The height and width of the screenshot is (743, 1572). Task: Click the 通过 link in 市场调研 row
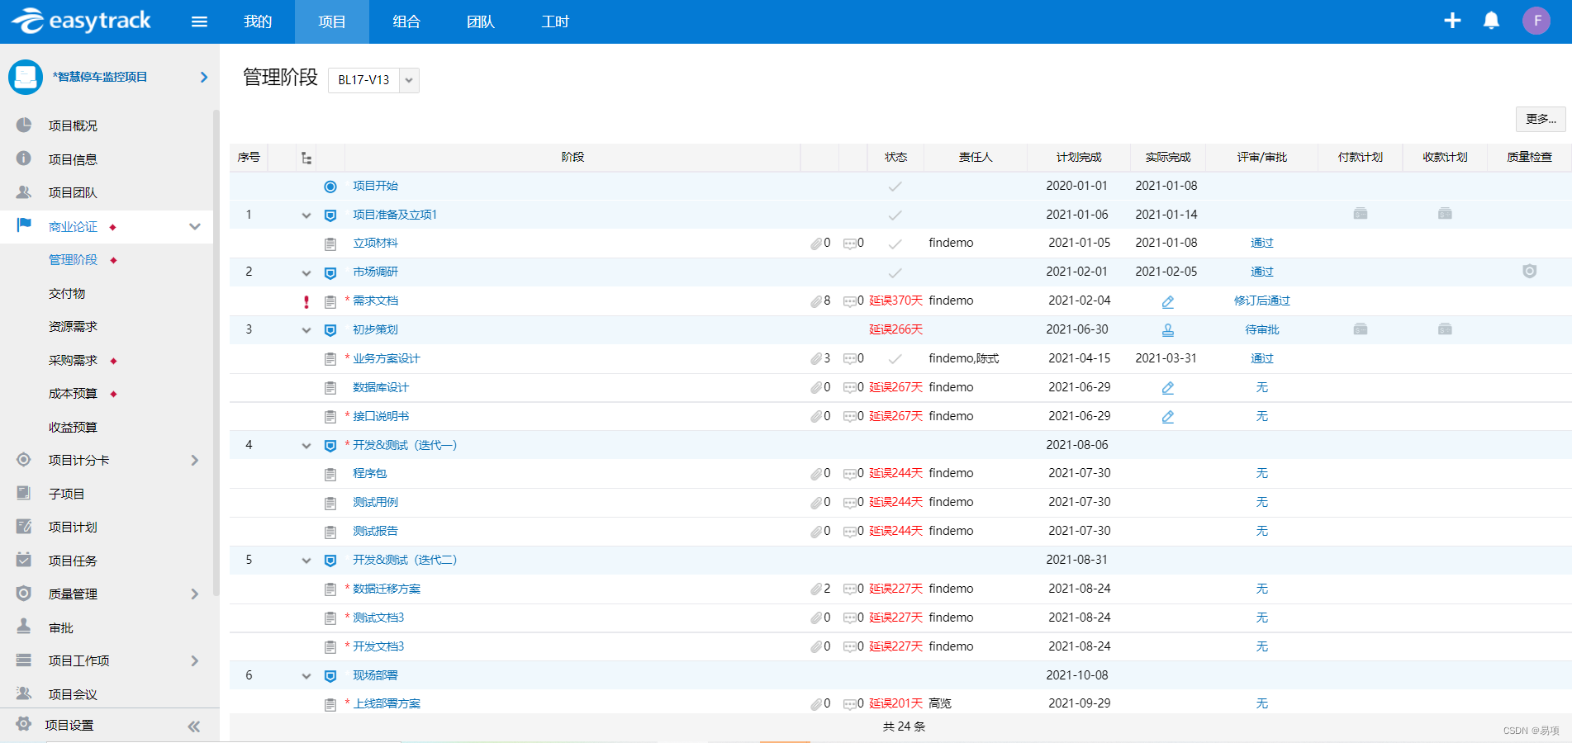(1262, 272)
